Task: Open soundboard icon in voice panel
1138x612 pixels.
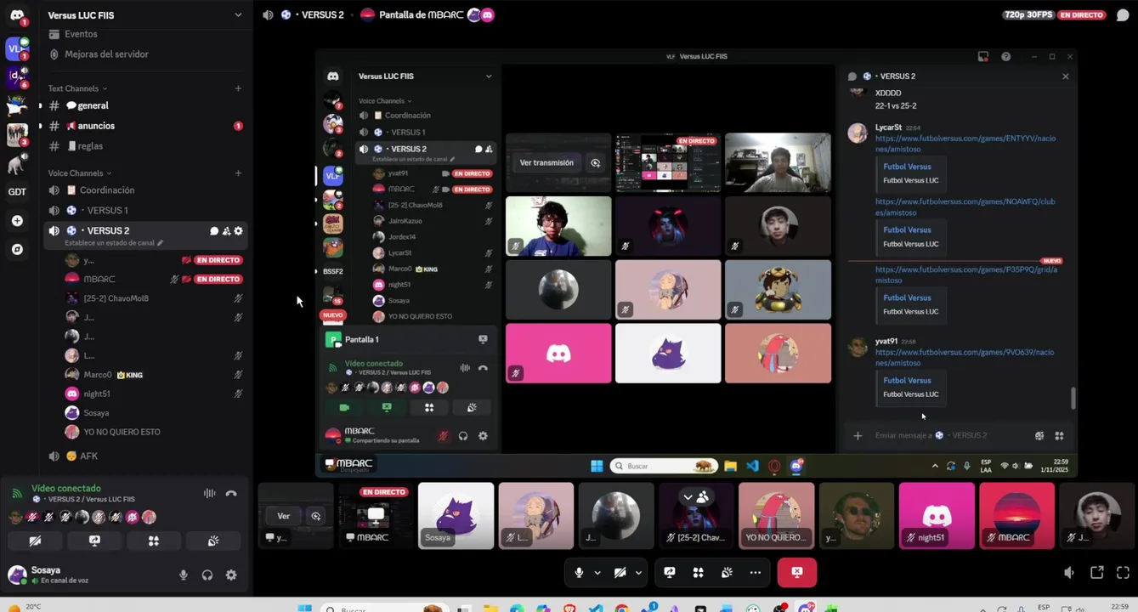Action: click(x=213, y=541)
